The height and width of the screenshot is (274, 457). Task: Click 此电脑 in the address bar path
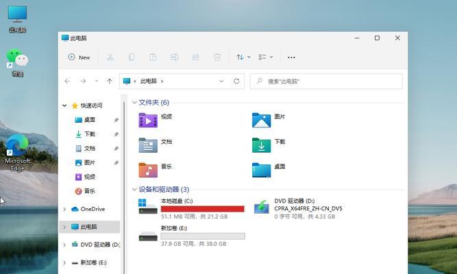(x=149, y=81)
